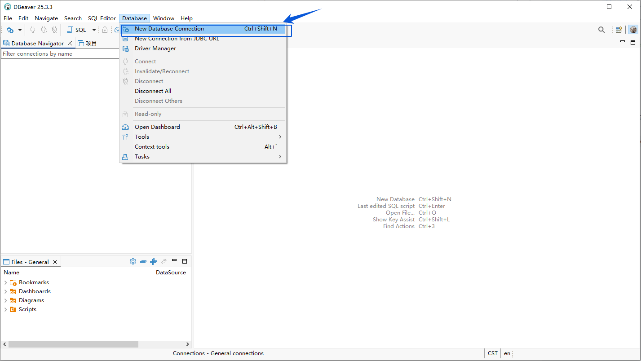
Task: Open the Navigate menu
Action: 46,18
